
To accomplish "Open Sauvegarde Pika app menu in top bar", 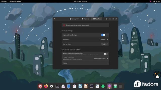I will point(15,1).
